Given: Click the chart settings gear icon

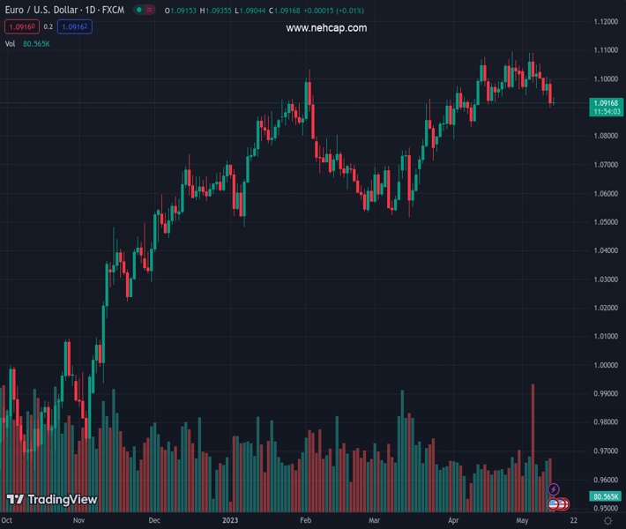Looking at the screenshot, I should (607, 521).
